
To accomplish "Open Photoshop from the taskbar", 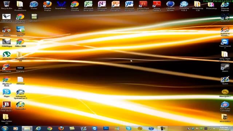I will coord(106,128).
